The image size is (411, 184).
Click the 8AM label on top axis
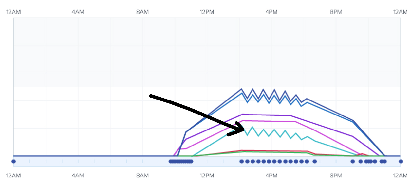coord(142,12)
